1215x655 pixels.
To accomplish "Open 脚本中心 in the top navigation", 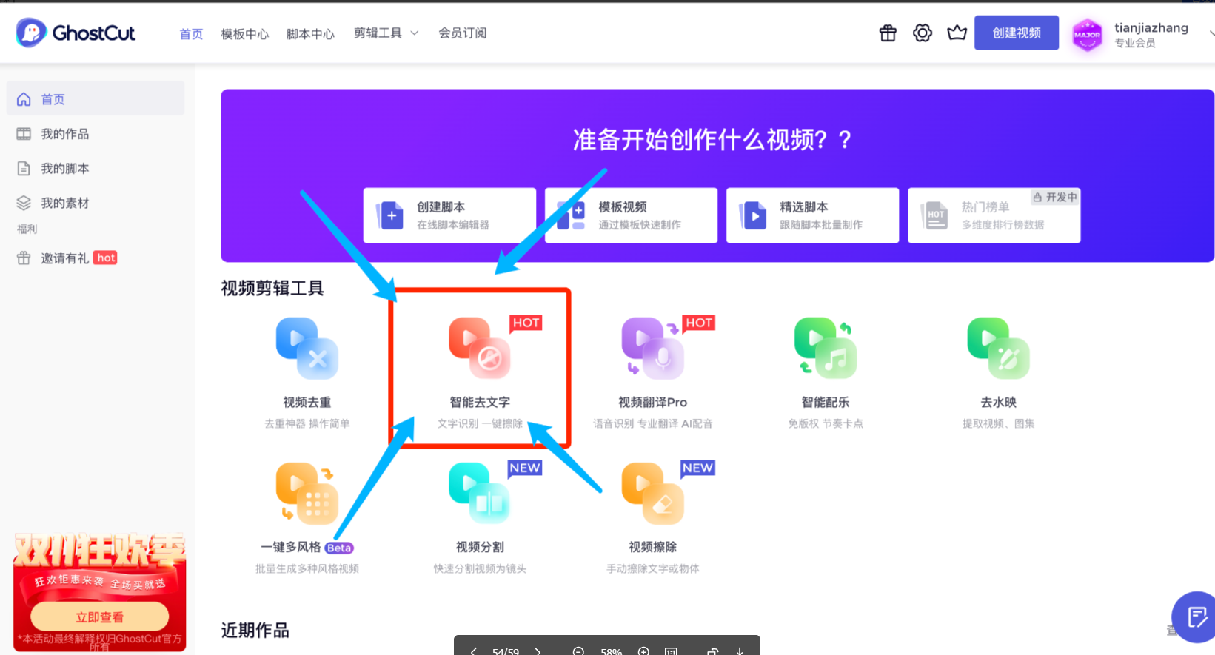I will (310, 34).
